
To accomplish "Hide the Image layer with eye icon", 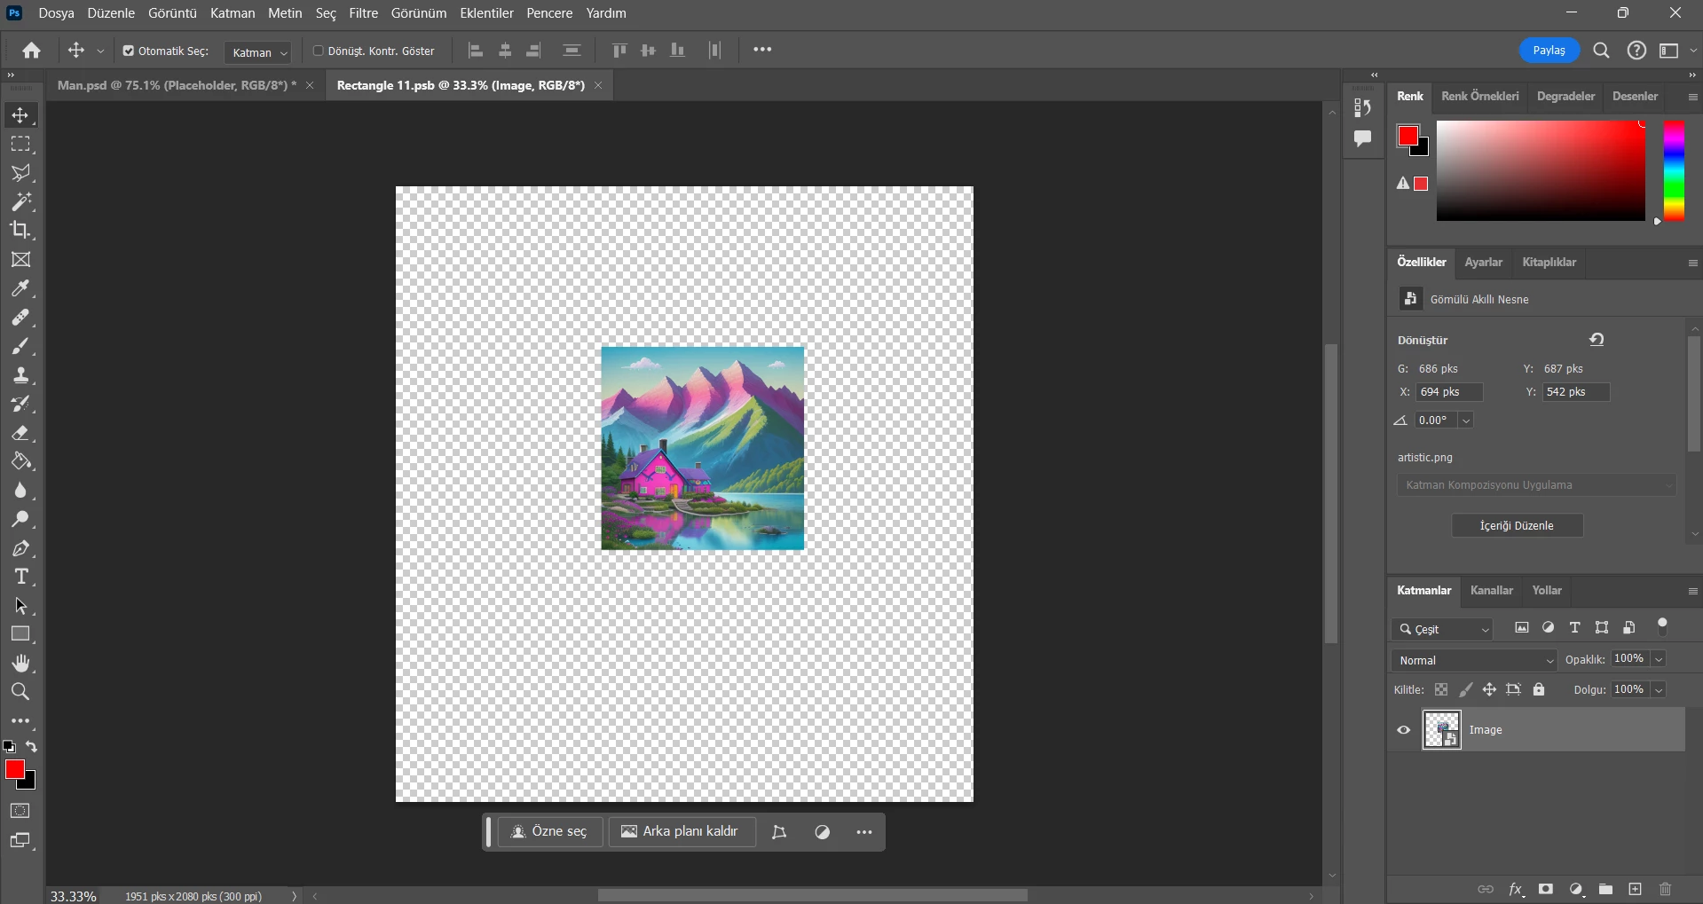I will (x=1404, y=730).
